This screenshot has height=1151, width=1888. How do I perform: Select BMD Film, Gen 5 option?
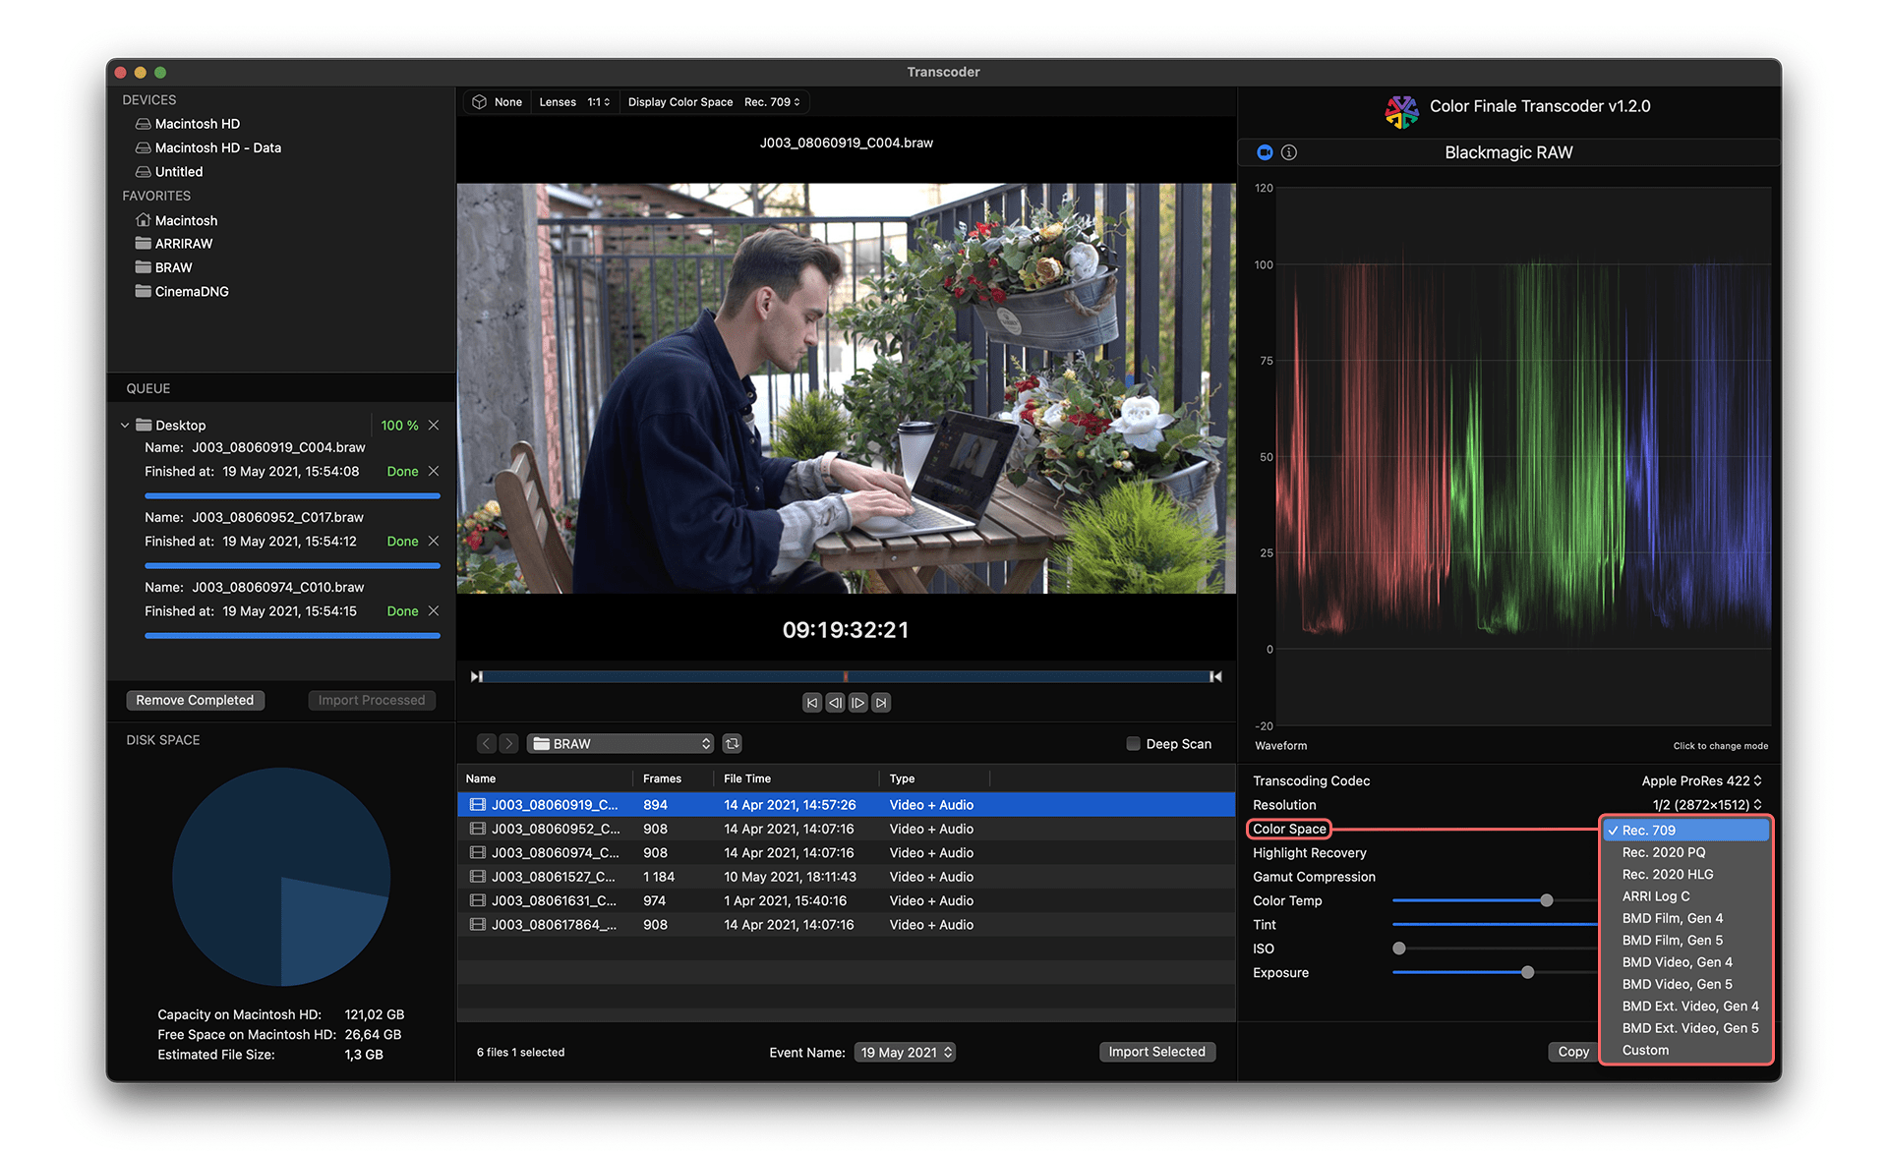pyautogui.click(x=1672, y=941)
